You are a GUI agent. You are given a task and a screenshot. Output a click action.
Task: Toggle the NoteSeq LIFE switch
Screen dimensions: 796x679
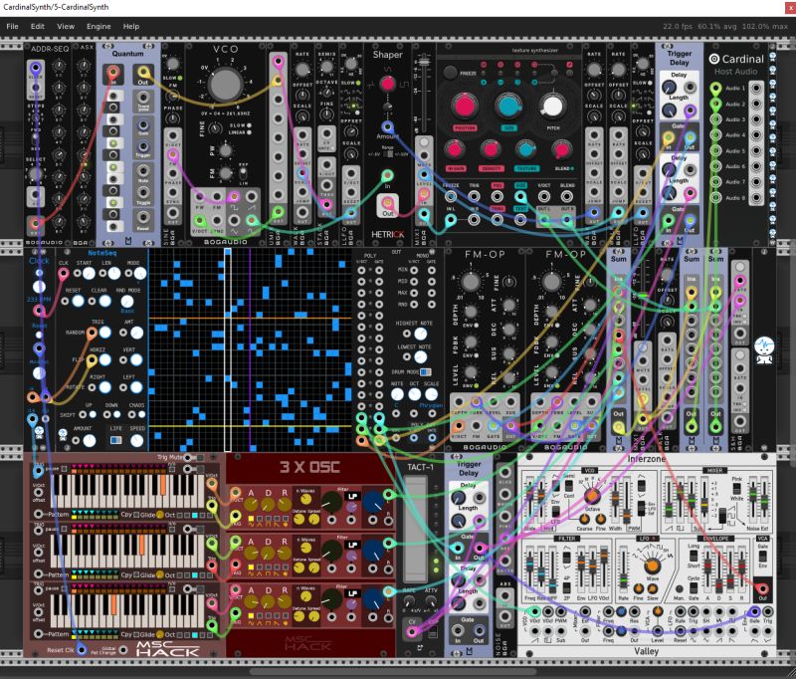point(115,440)
